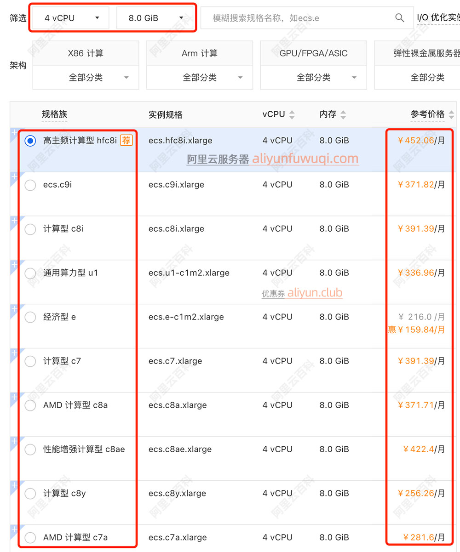Click ecs.c7.xlarge spec cell
Viewport: 460px width, 552px height.
(x=175, y=361)
